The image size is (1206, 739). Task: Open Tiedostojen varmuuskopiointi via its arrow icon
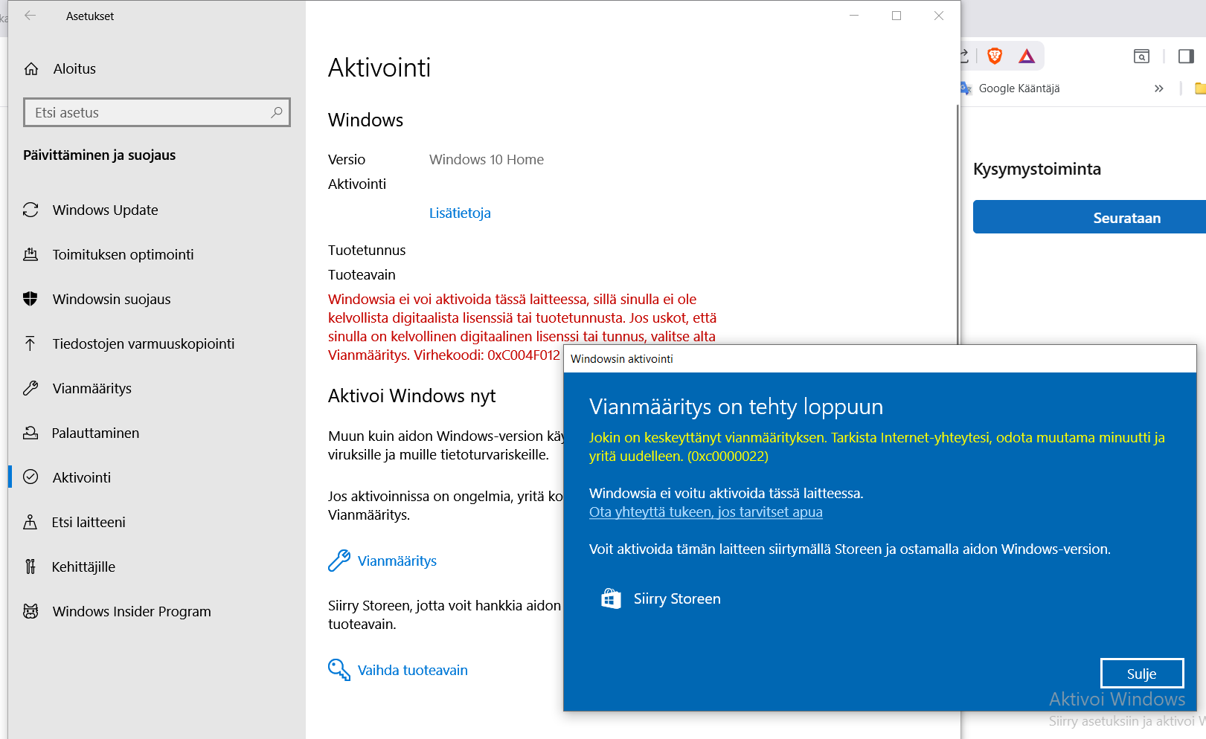[x=31, y=343]
